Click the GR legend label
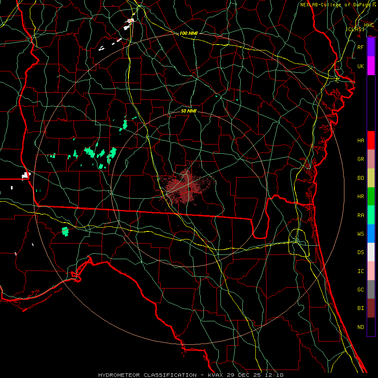The height and width of the screenshot is (378, 378). click(x=361, y=159)
